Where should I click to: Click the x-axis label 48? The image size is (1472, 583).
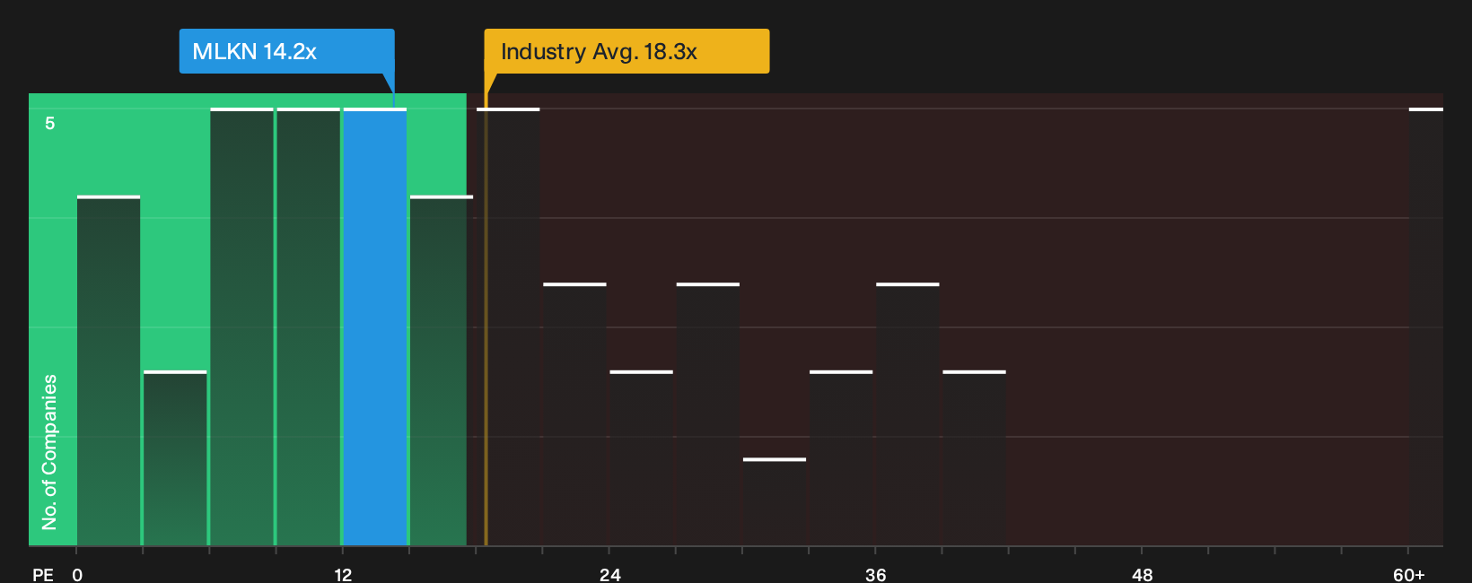(1142, 574)
